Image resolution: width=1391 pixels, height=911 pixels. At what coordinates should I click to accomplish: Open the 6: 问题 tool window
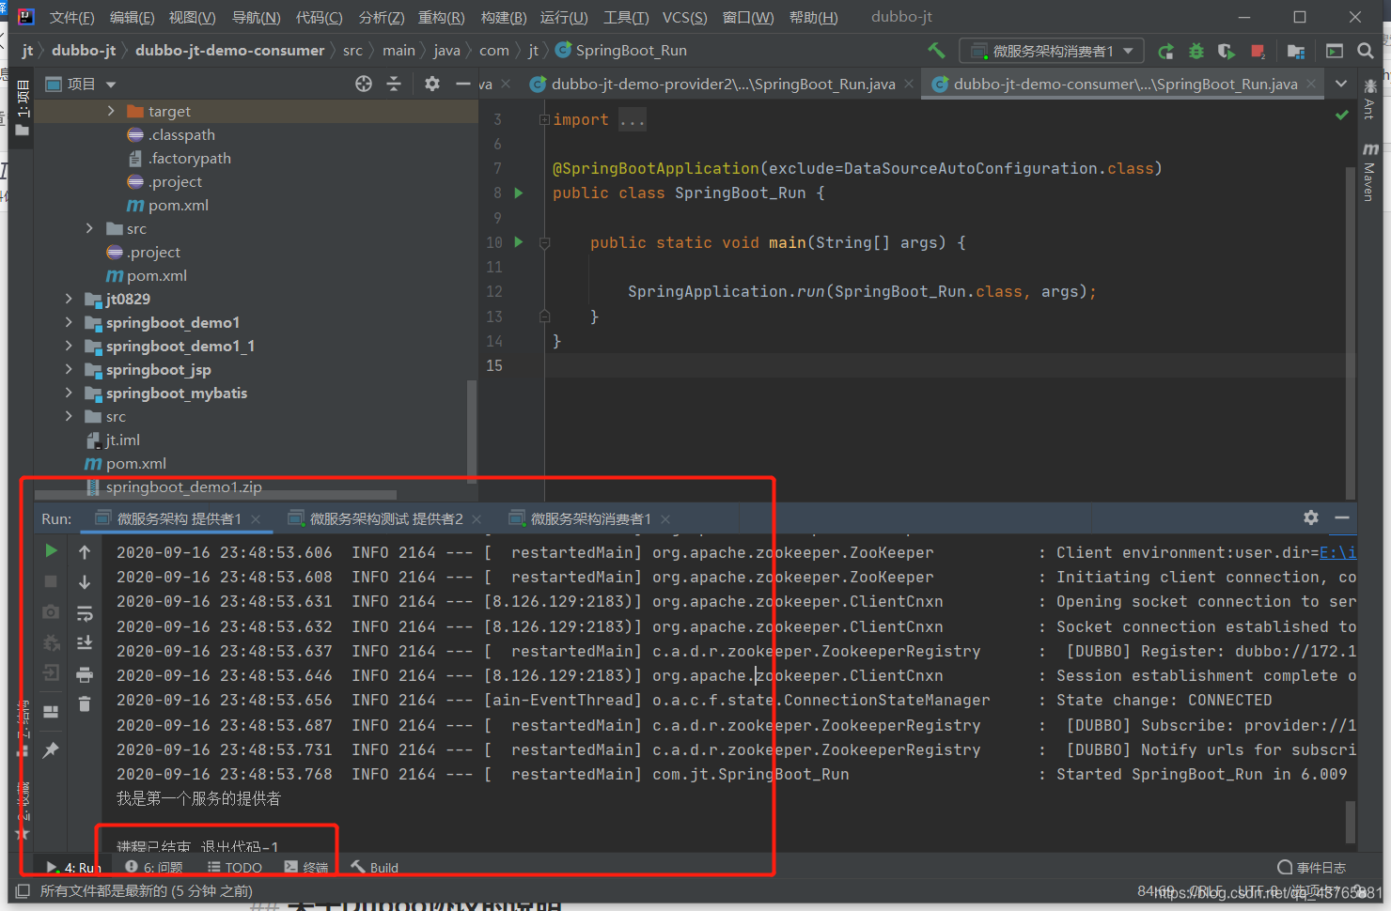point(154,868)
